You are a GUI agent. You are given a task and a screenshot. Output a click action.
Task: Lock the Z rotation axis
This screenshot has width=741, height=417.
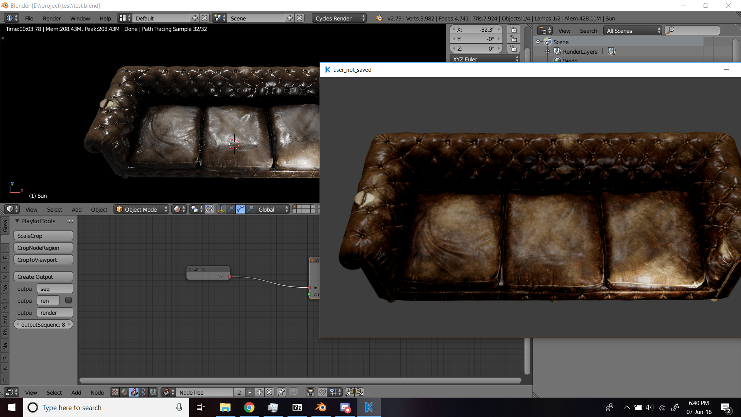(x=513, y=48)
